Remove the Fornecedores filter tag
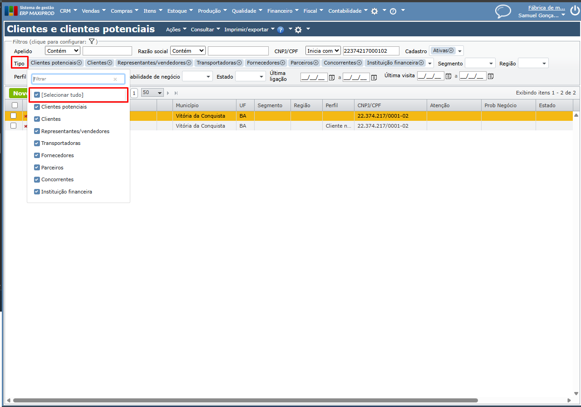 283,63
